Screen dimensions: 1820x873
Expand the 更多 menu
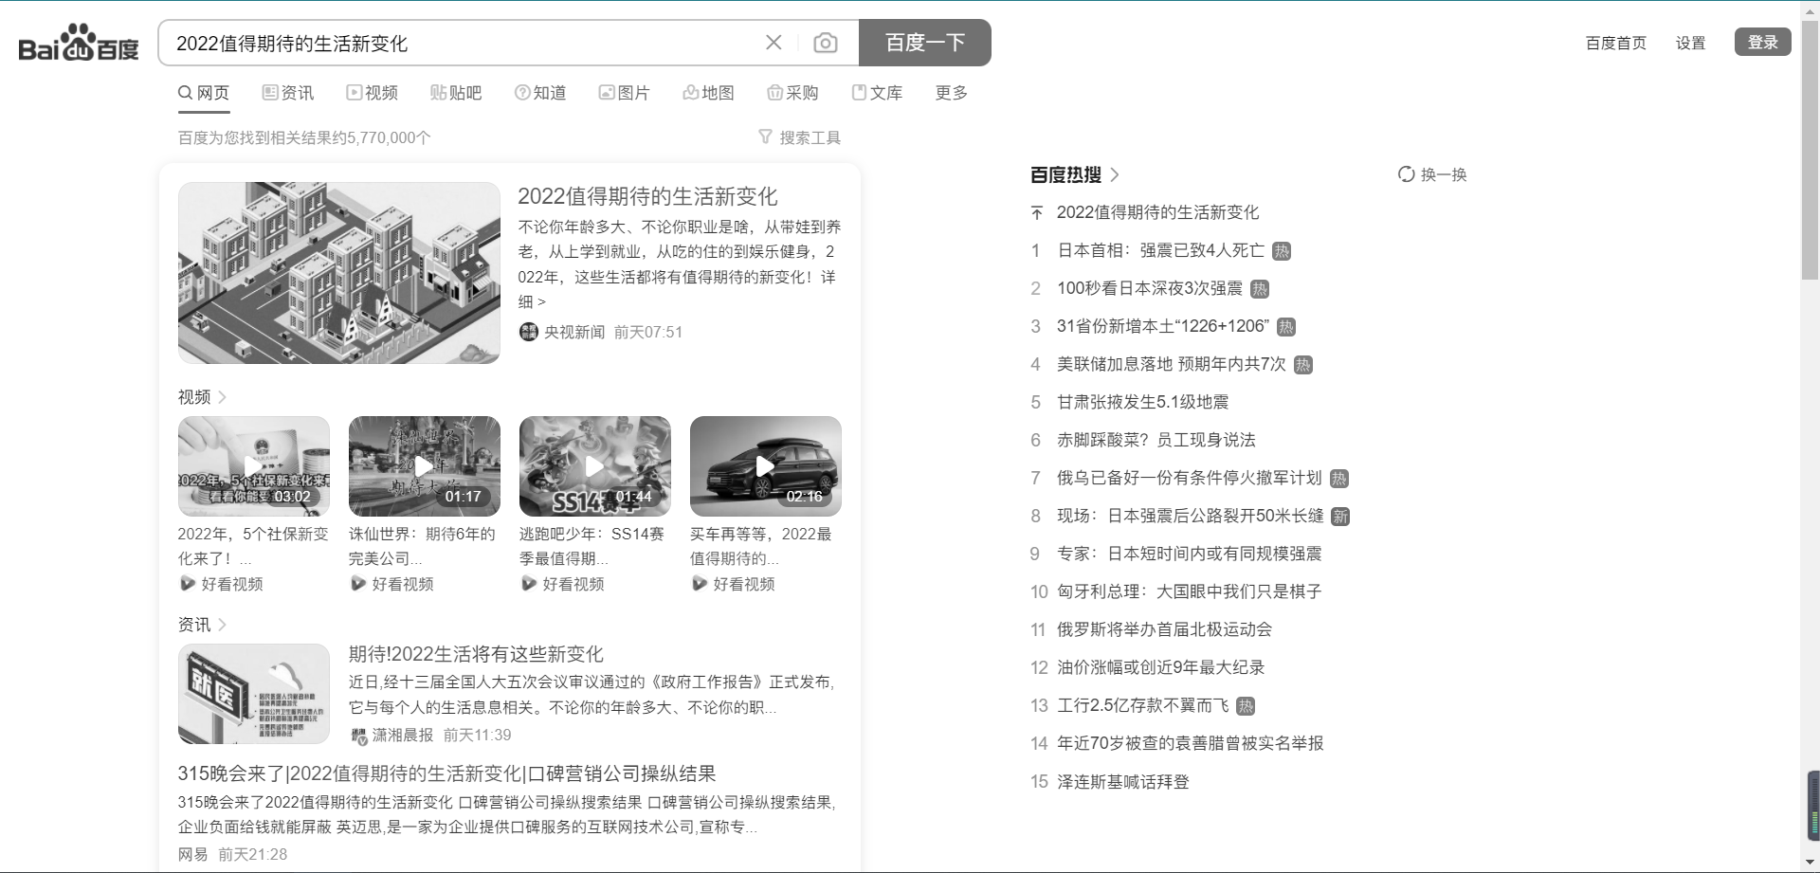pyautogui.click(x=951, y=93)
